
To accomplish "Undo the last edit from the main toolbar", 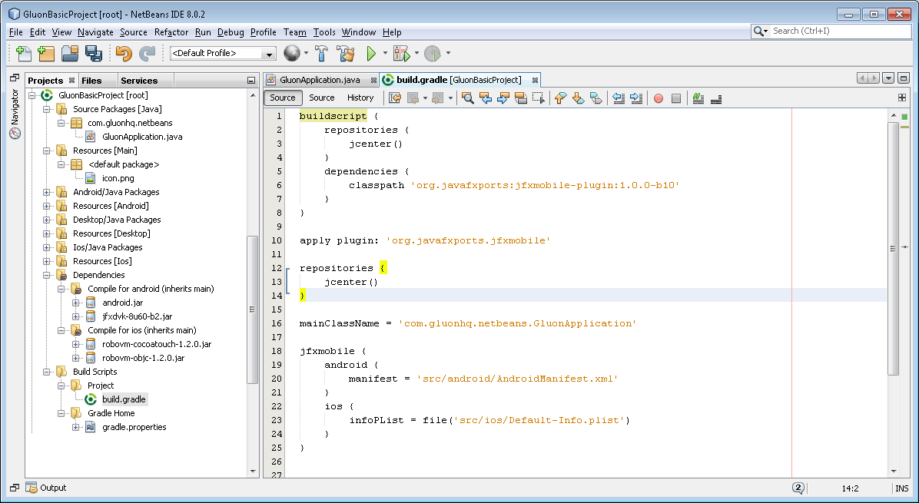I will point(124,53).
